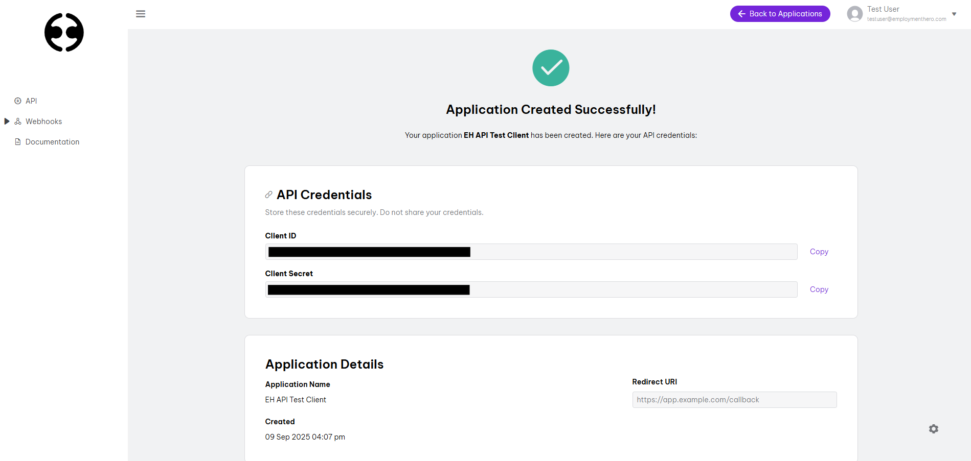Click the Back to Applications button
Screen dimensions: 971x461
click(x=779, y=14)
